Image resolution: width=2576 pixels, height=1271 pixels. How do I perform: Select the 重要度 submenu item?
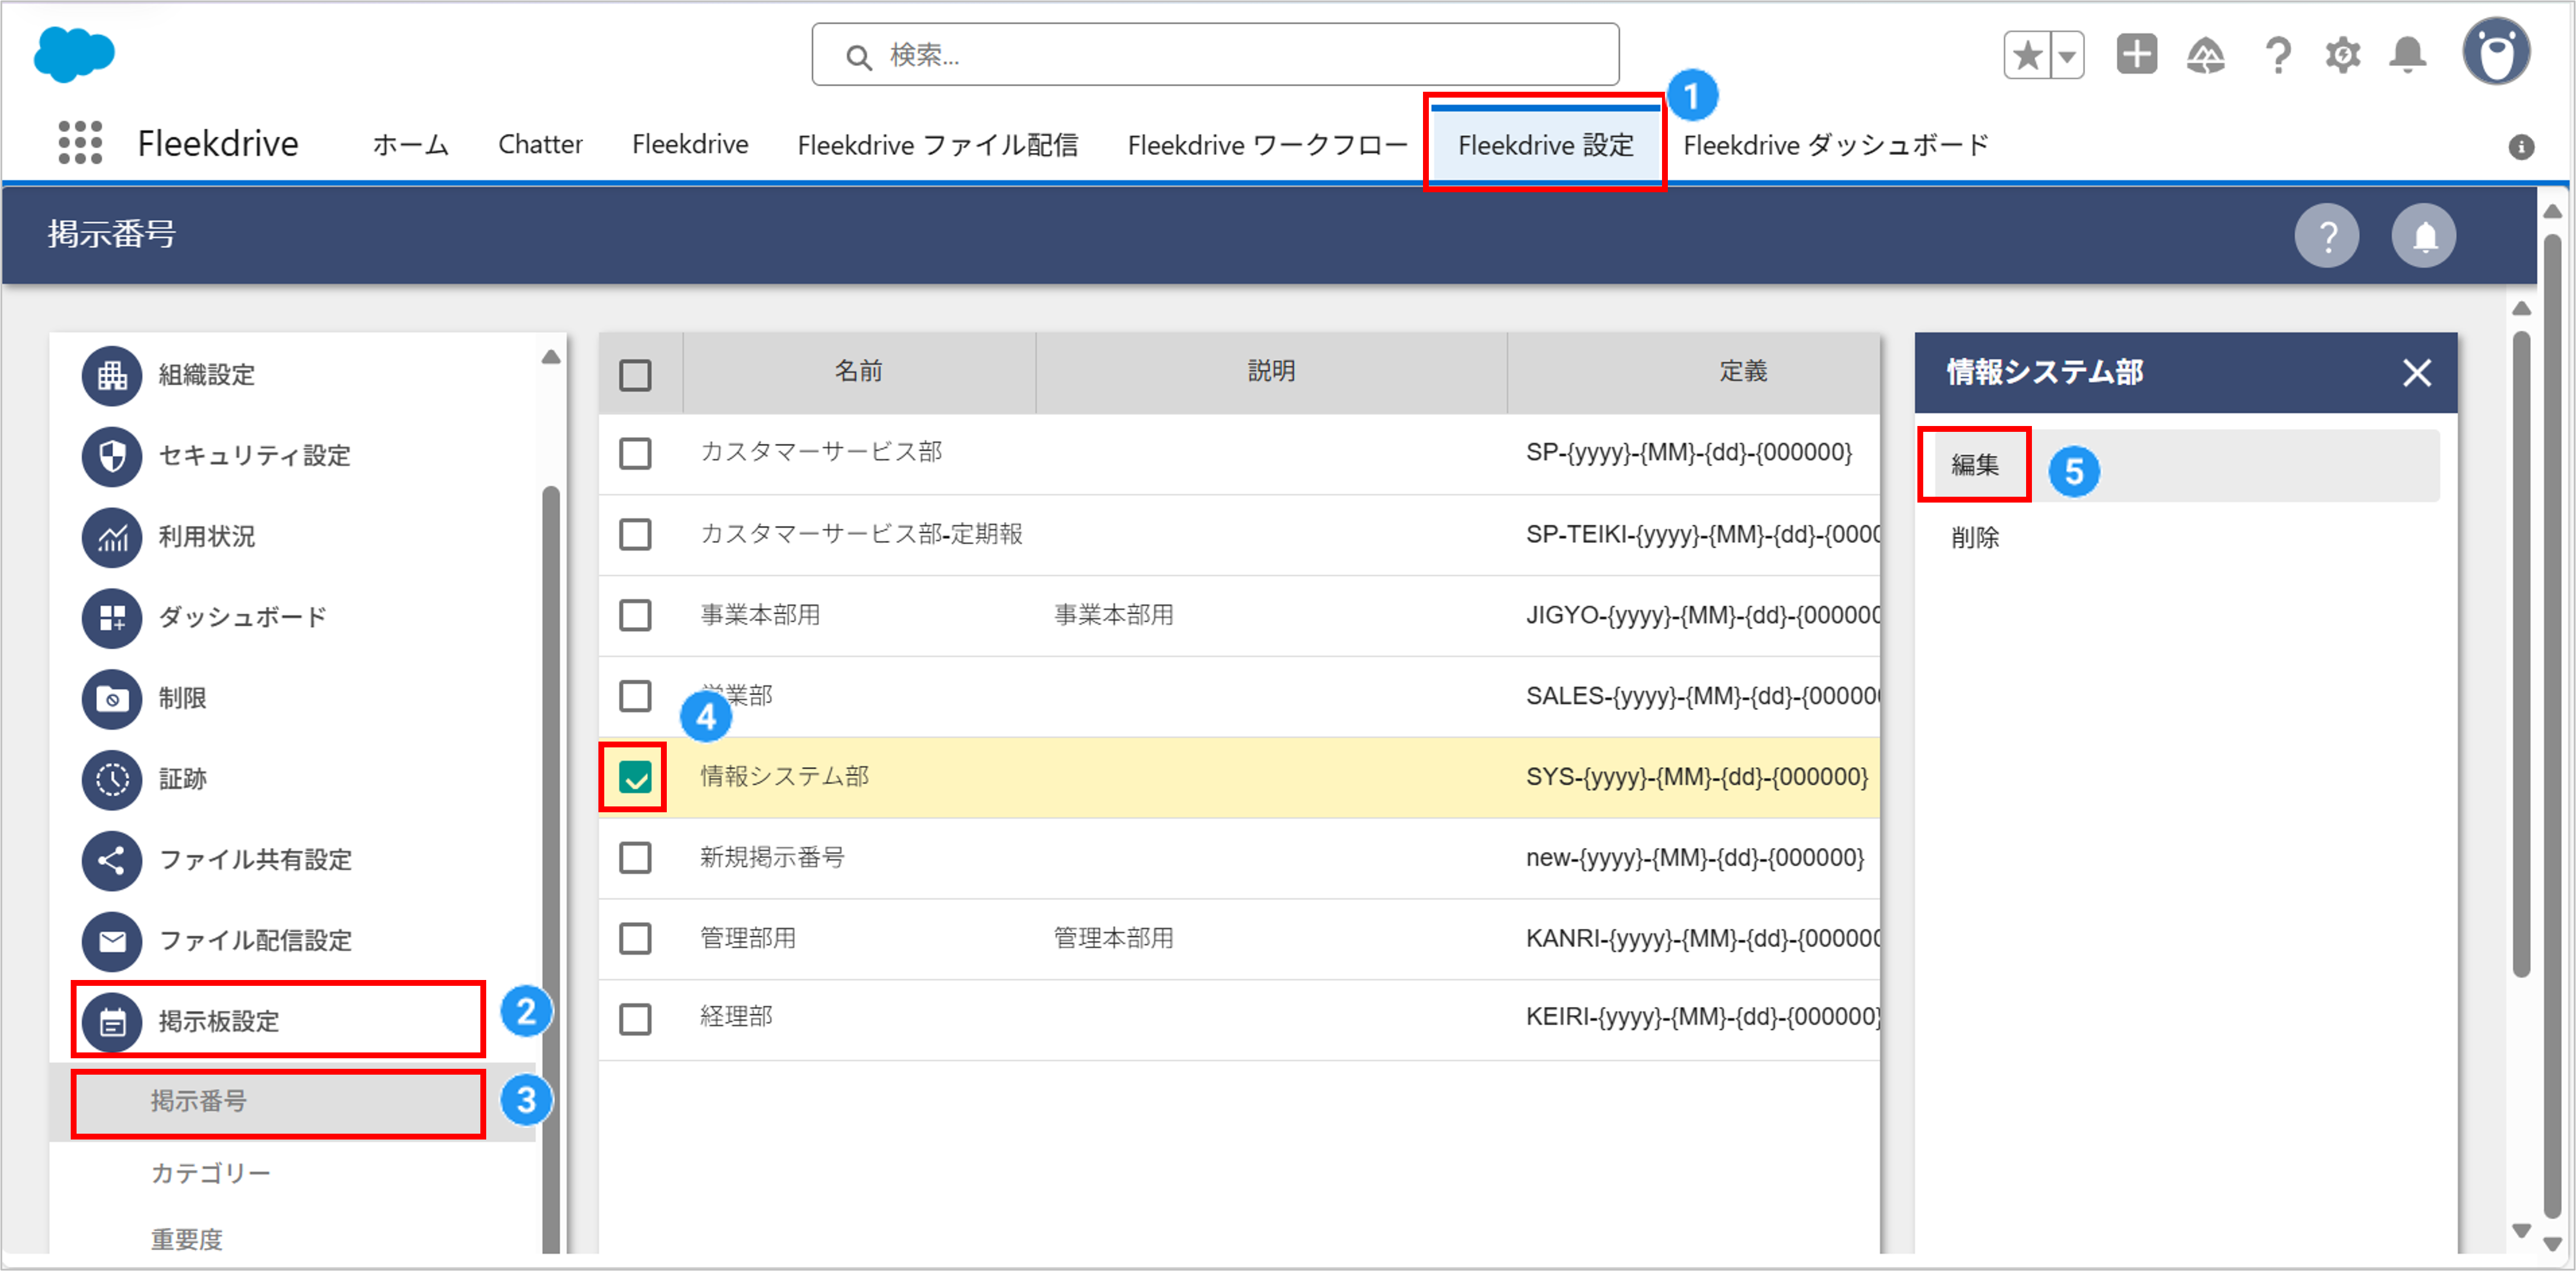[x=187, y=1240]
